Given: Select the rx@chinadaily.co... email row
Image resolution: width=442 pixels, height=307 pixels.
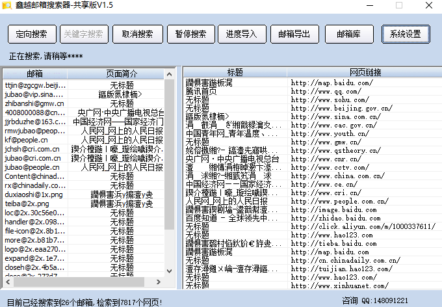Looking at the screenshot, I should 83,185.
